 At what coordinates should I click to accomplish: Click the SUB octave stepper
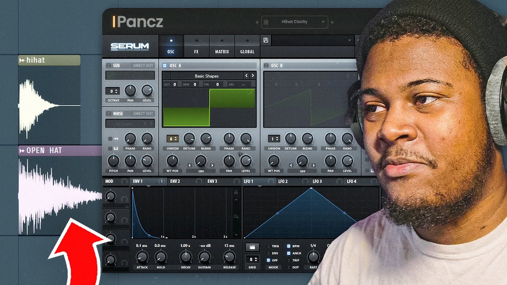pyautogui.click(x=112, y=91)
